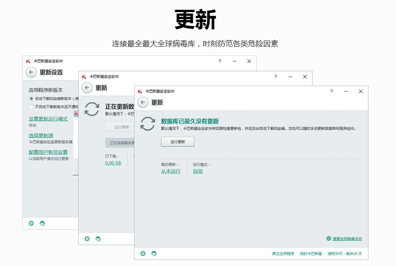Screen dimensions: 396x266
Task: Close the 更新设置 window
Action: click(249, 61)
